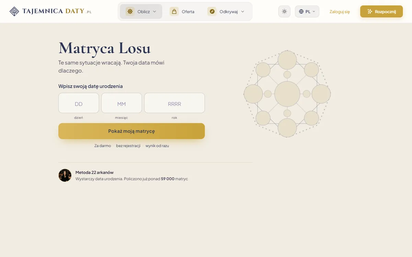Click the "Metoda 22 arkanów" text
Image resolution: width=412 pixels, height=257 pixels.
(94, 172)
